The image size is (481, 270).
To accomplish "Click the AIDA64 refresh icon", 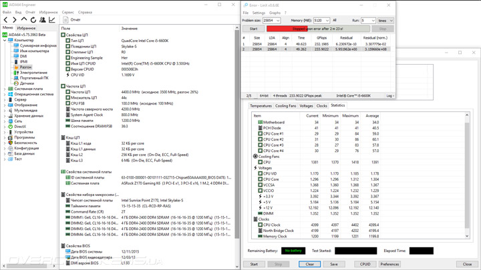I will [33, 20].
